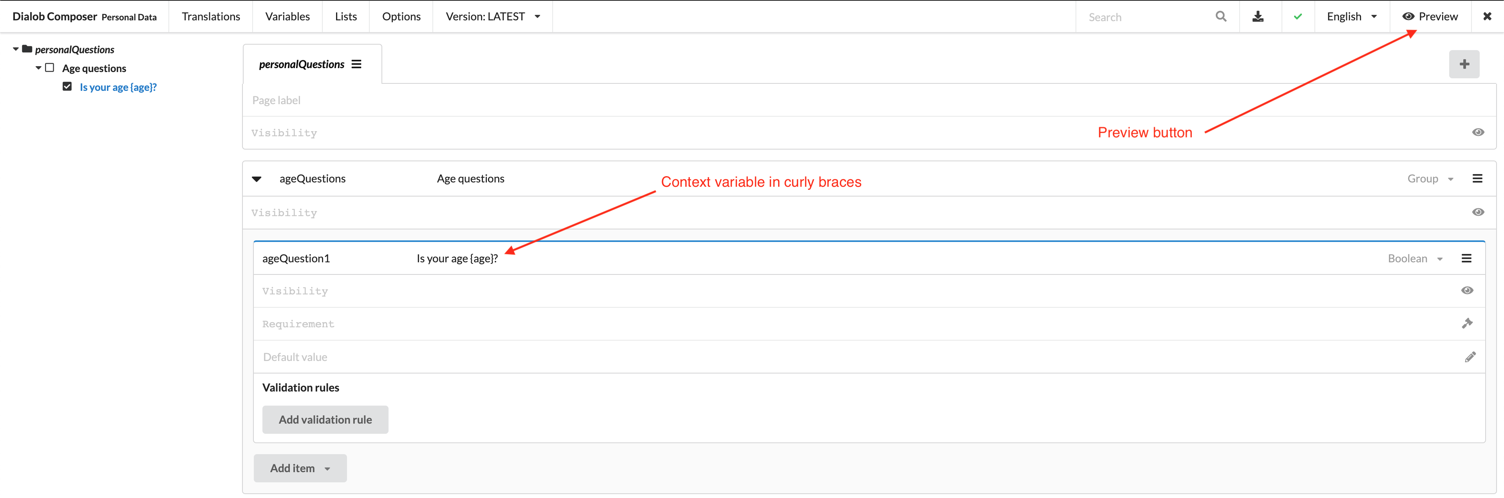
Task: Collapse the ageQuestions group triangle
Action: point(257,179)
